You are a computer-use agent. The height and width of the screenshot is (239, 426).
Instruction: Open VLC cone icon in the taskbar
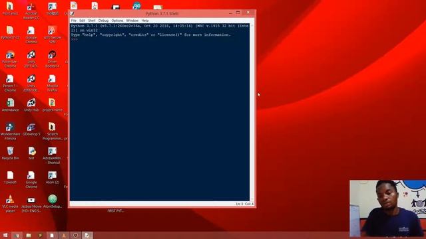[64, 235]
